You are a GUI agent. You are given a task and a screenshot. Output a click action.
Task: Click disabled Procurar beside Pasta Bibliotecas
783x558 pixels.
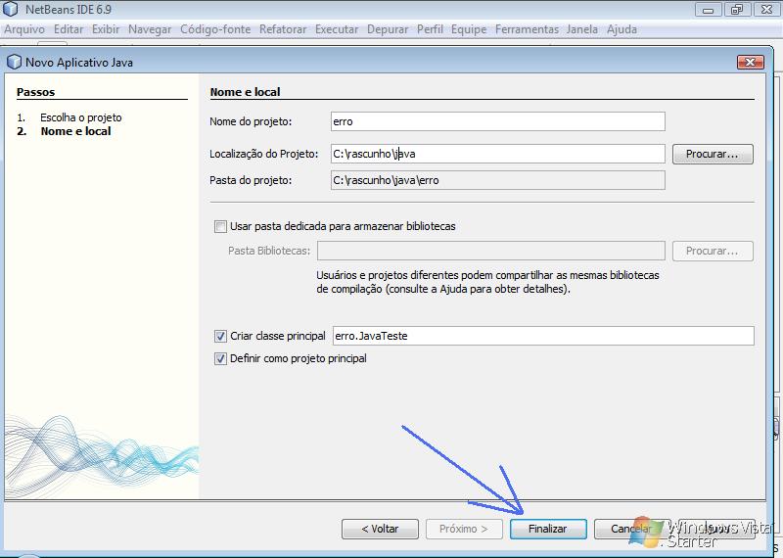(713, 251)
